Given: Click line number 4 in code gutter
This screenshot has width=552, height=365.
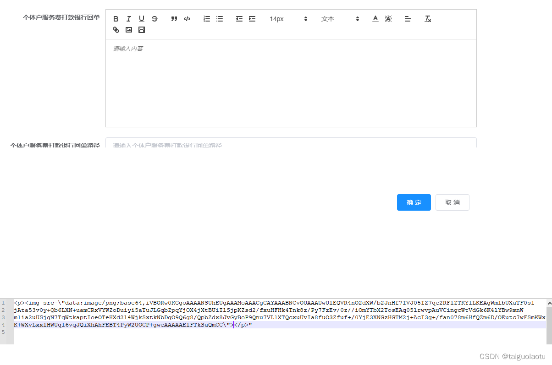Looking at the screenshot, I should tap(2, 325).
